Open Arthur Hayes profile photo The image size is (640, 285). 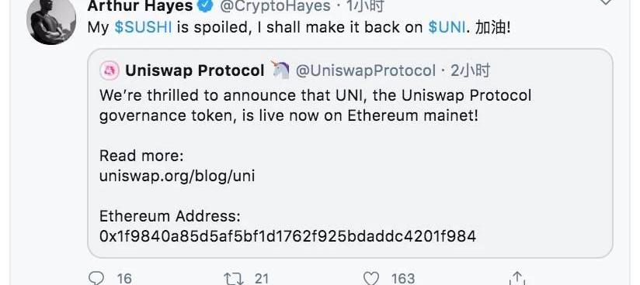pyautogui.click(x=51, y=19)
